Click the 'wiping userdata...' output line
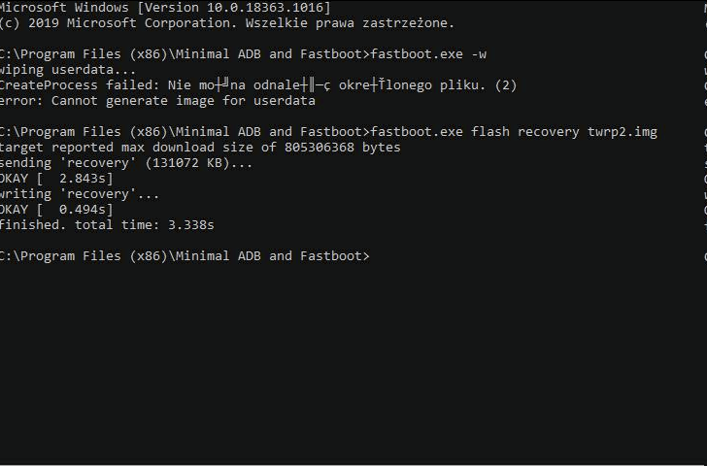This screenshot has height=466, width=707. (68, 70)
